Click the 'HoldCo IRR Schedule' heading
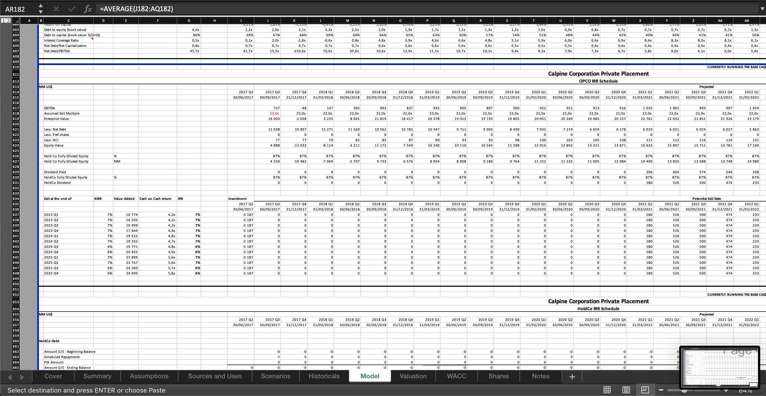The image size is (766, 396). point(598,309)
